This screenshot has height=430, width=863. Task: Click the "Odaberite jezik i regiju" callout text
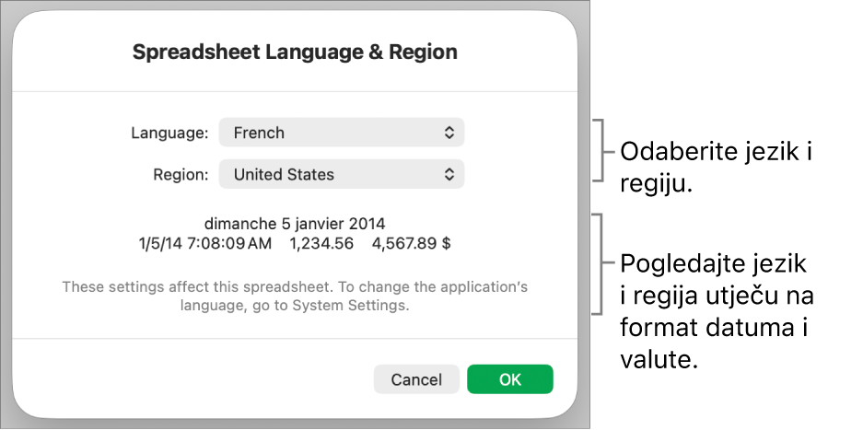[717, 167]
